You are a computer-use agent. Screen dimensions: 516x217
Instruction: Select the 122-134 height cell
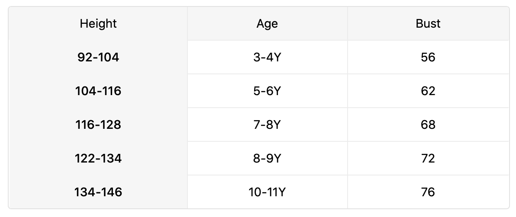pos(98,159)
